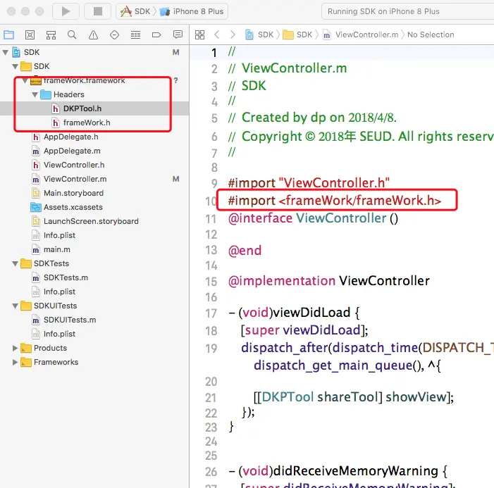
Task: Click the Stop button in toolbar
Action: tap(98, 11)
